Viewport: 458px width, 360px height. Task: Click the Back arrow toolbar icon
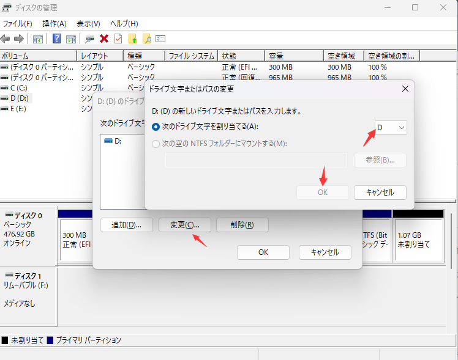click(6, 39)
